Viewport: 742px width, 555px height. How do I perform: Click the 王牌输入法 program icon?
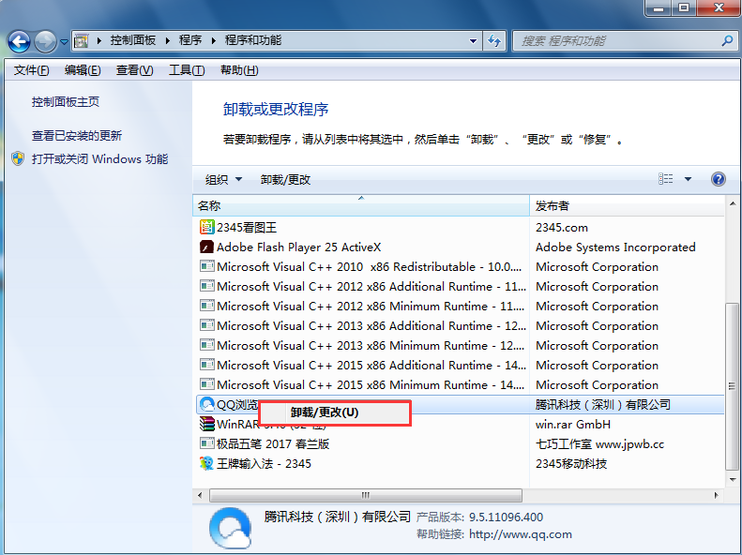click(x=206, y=463)
